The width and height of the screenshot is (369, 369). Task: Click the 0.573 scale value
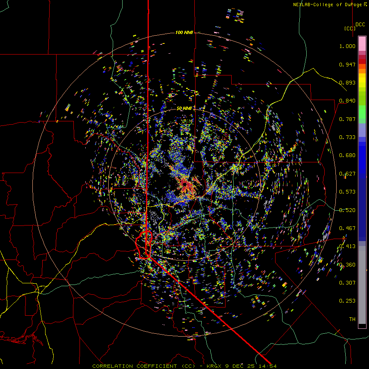click(x=347, y=192)
